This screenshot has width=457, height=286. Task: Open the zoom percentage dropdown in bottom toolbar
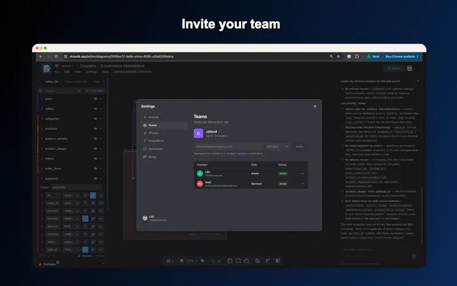pyautogui.click(x=191, y=261)
